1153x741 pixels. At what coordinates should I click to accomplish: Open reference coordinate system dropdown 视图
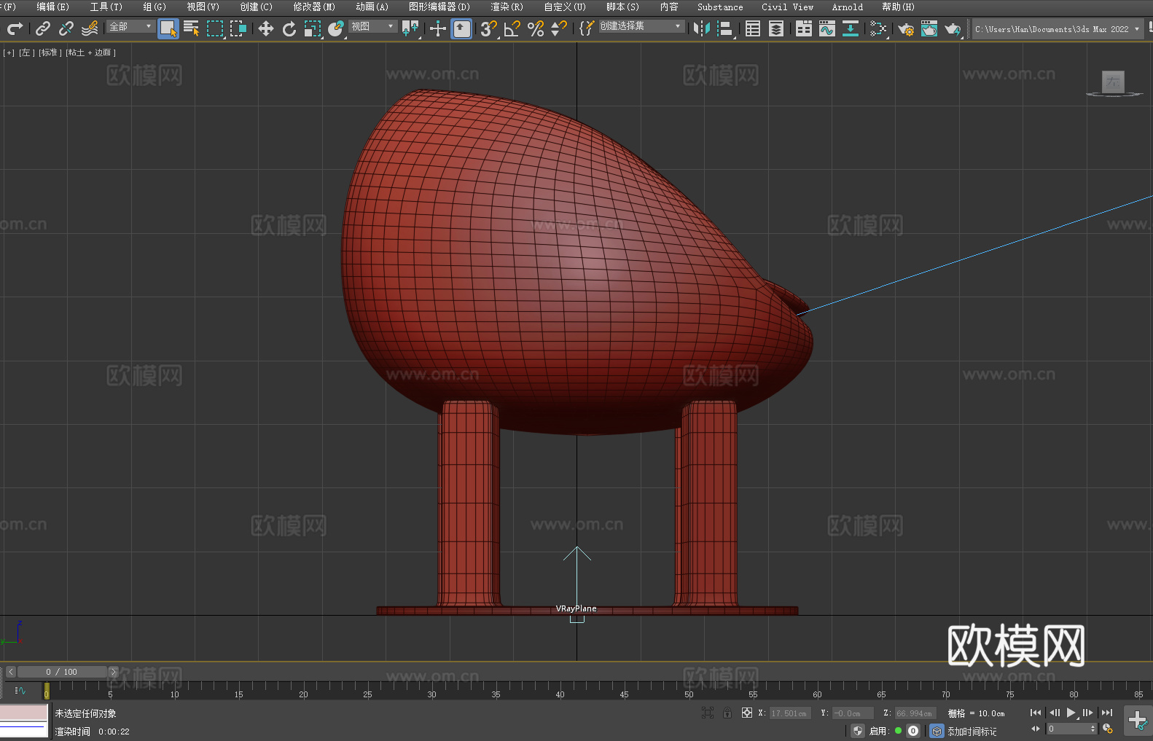point(372,26)
